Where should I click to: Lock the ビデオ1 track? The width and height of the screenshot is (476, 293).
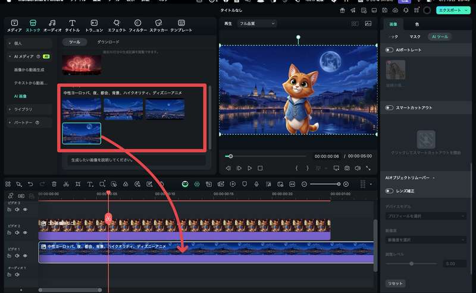(10, 256)
